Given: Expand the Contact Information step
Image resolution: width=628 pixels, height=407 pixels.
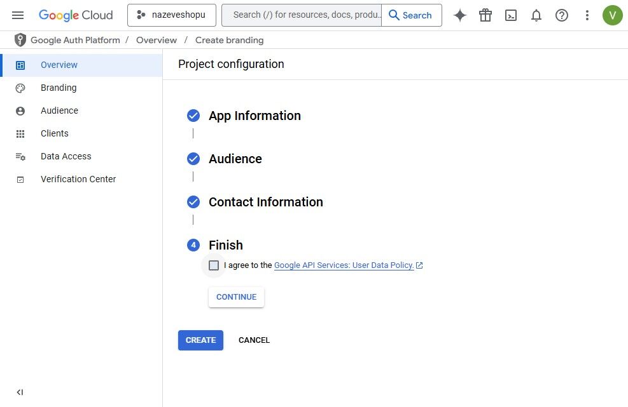Looking at the screenshot, I should pyautogui.click(x=265, y=202).
